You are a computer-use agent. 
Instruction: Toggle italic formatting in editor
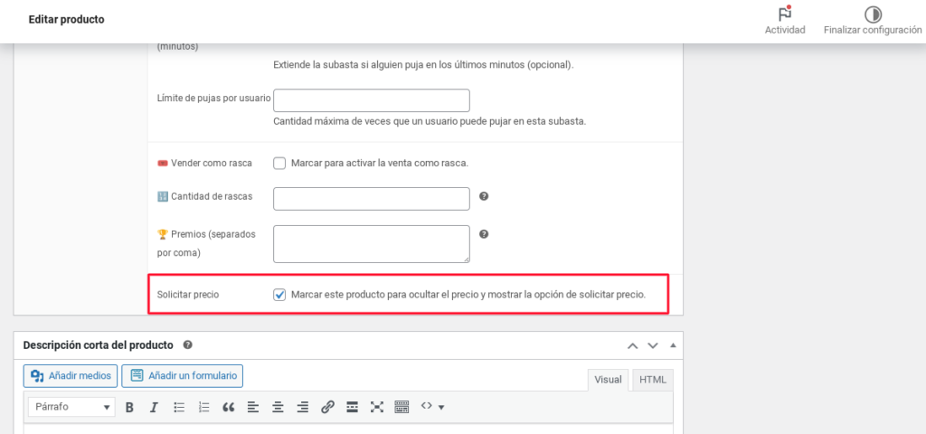(x=154, y=407)
